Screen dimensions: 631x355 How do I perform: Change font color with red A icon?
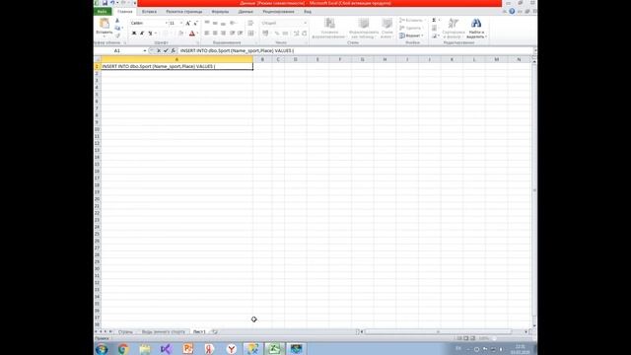pos(192,33)
